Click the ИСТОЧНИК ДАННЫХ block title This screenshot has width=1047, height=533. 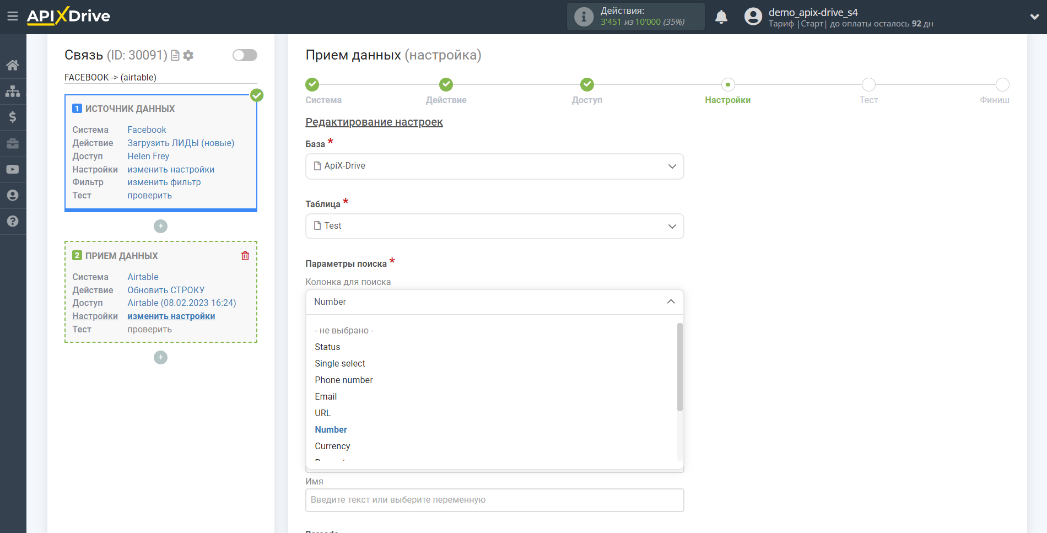coord(130,109)
